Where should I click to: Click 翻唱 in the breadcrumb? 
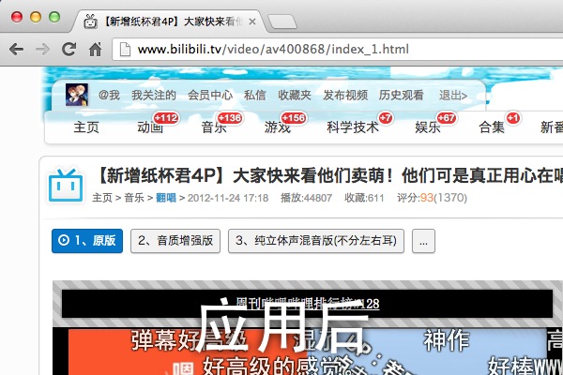pyautogui.click(x=166, y=198)
